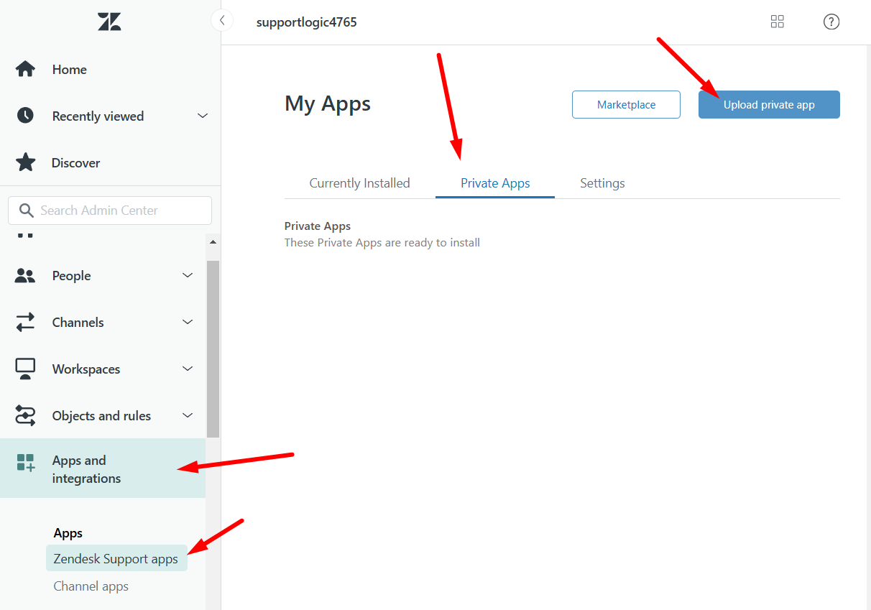Click the Objects and rules icon

click(25, 415)
